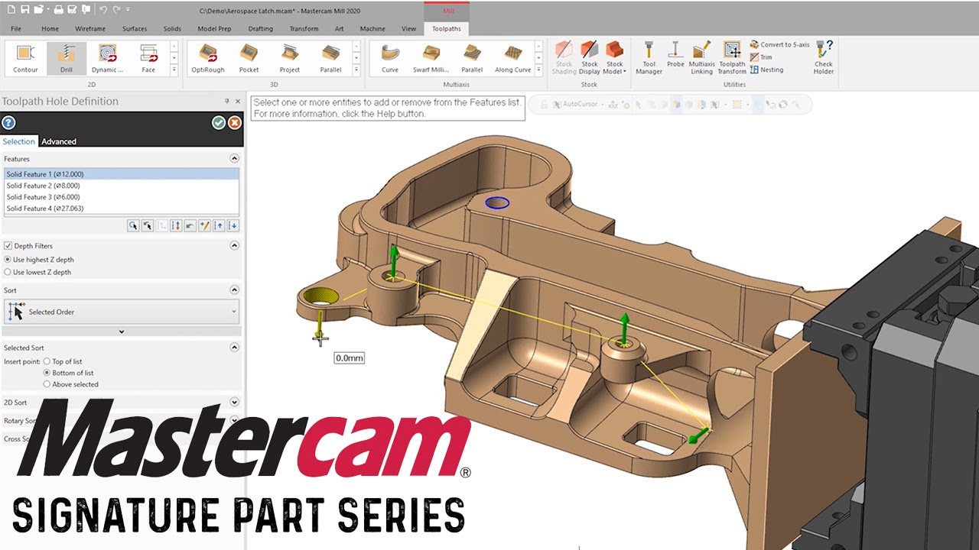Click the Trim utility
Viewport: 979px width, 550px height.
(761, 57)
